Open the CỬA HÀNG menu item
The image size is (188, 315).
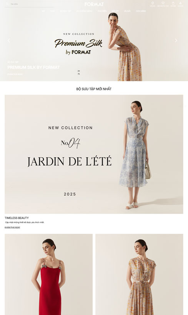click(x=141, y=11)
